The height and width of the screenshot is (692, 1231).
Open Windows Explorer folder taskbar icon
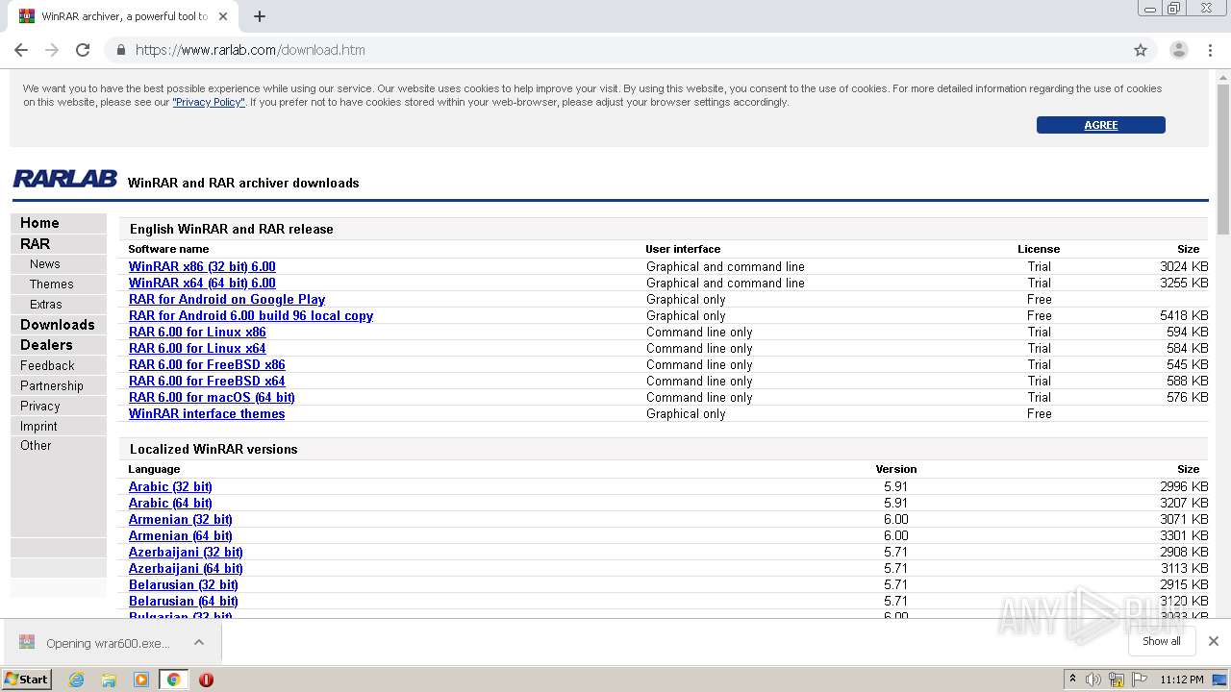(x=109, y=680)
